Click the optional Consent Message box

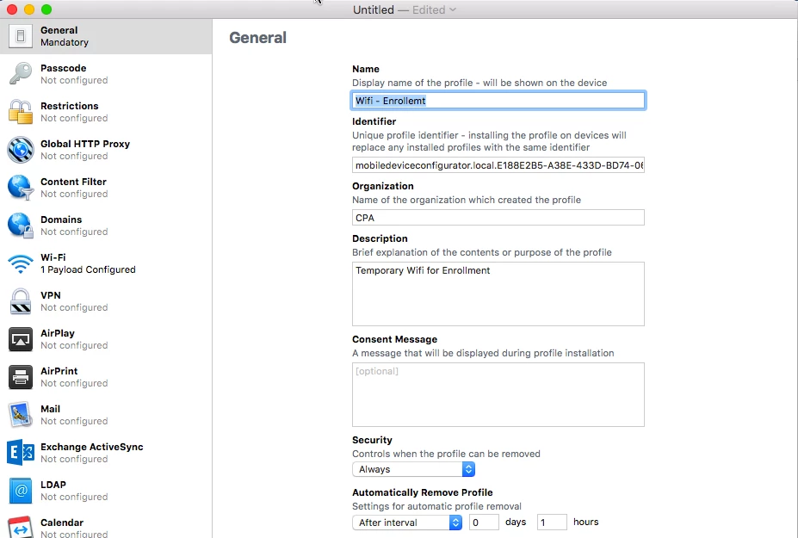498,394
